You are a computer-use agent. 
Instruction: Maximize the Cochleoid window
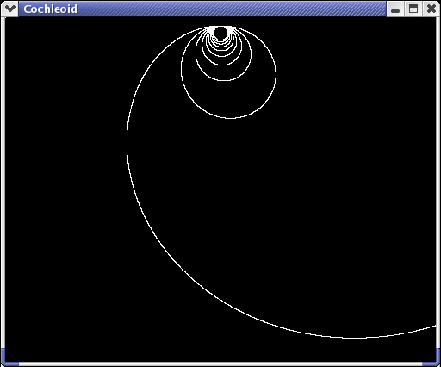[413, 9]
